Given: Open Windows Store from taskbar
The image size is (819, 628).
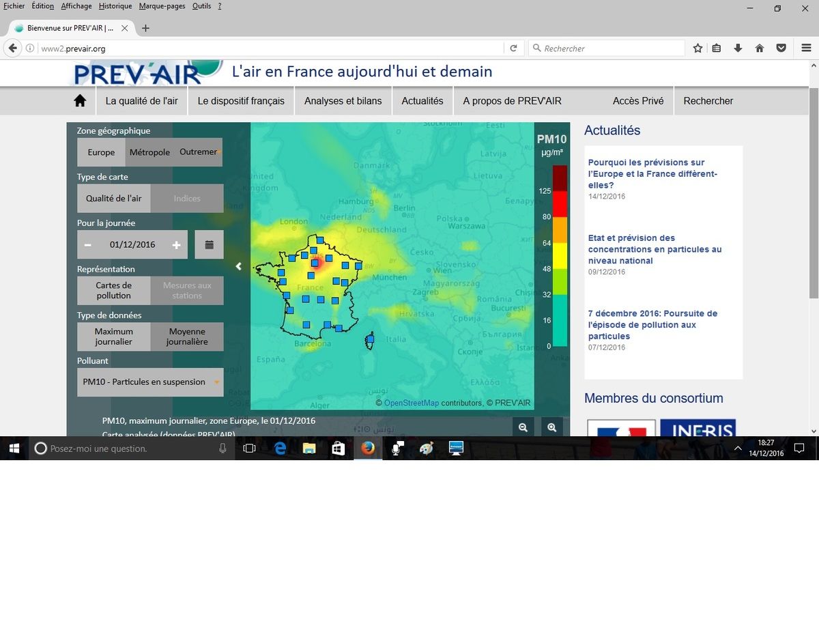Looking at the screenshot, I should click(339, 448).
